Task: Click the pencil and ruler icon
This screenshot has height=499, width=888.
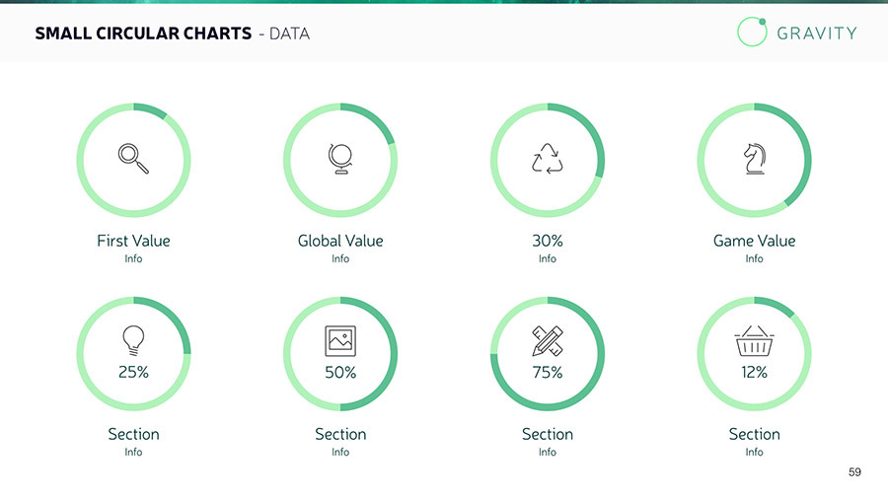Action: coord(547,341)
